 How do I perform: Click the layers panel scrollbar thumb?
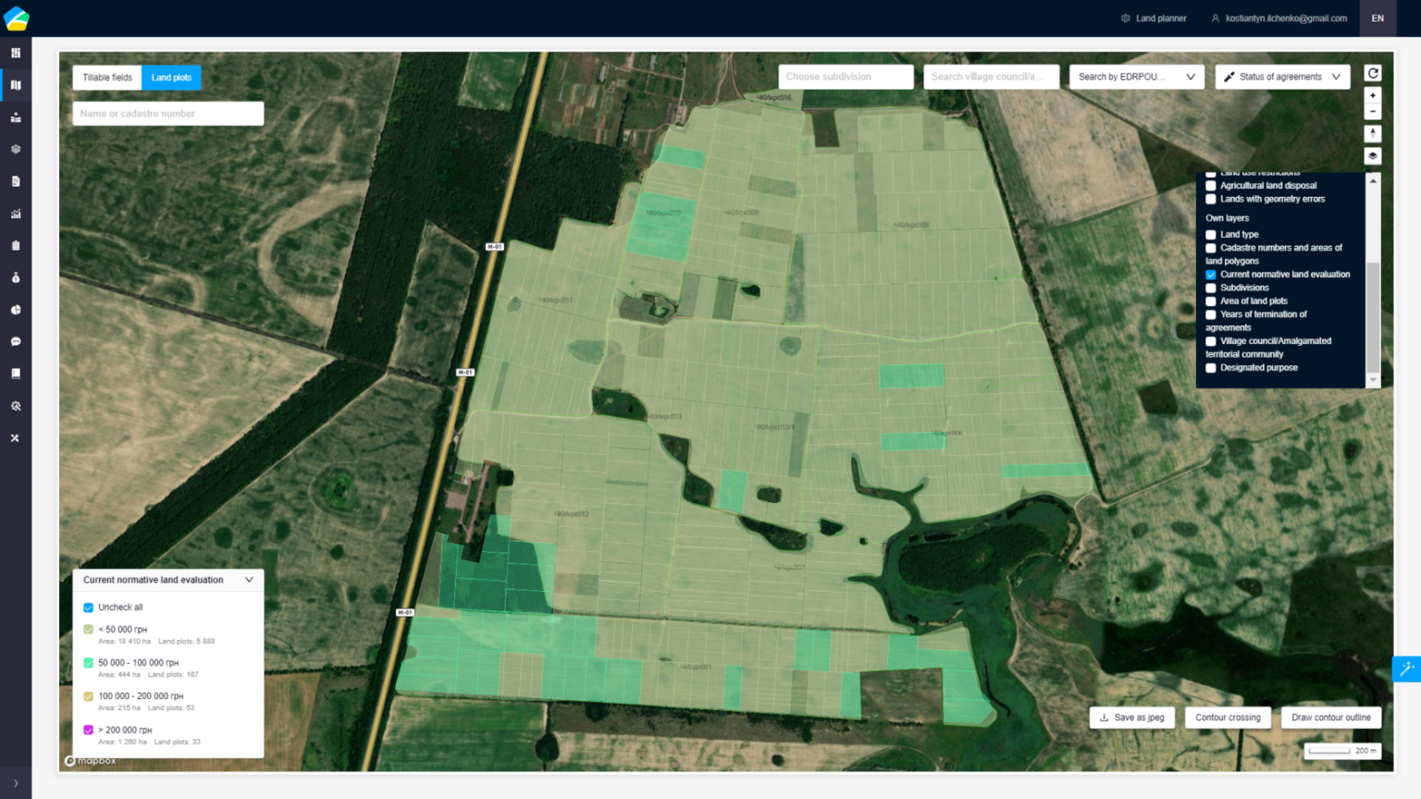pos(1373,317)
